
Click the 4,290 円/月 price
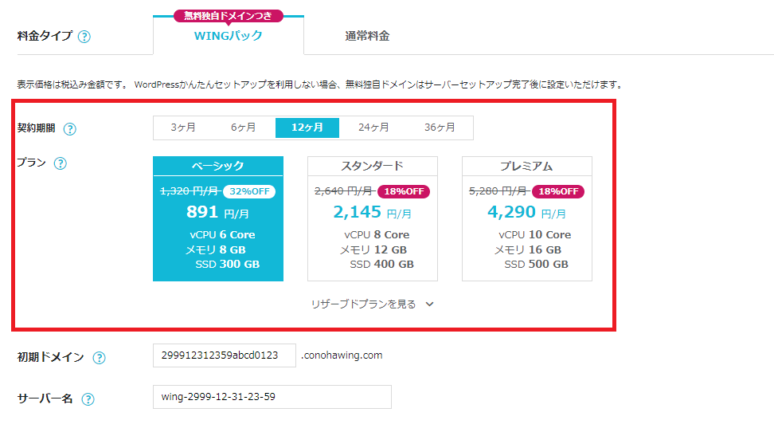click(x=526, y=213)
